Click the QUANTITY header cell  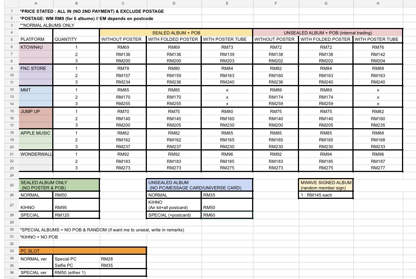tap(76, 39)
